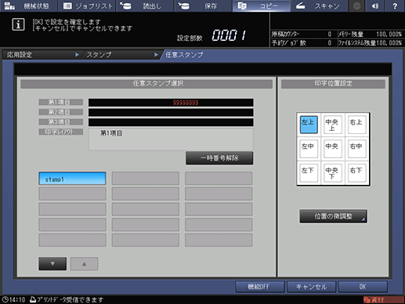The width and height of the screenshot is (405, 304).
Task: Select the コピー copy tab
Action: click(262, 5)
